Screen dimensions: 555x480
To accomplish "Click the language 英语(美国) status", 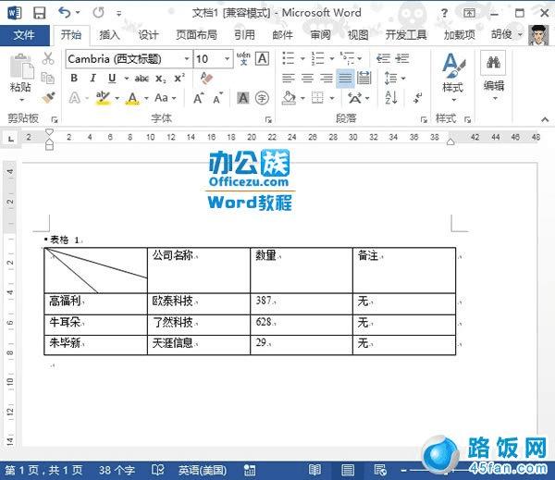I will click(x=202, y=470).
